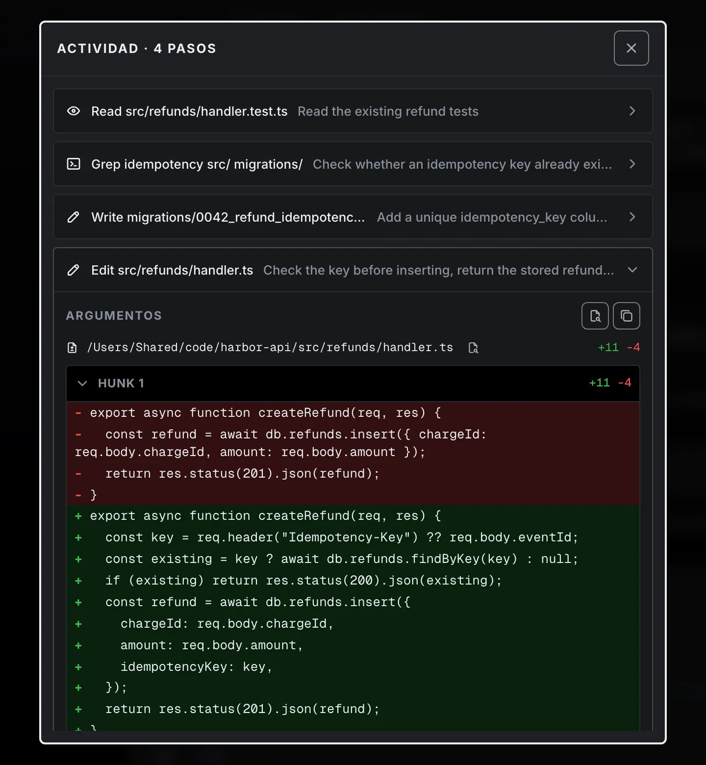Click removed line 'return res.status(201).json(refund);'
Viewport: 706px width, 765px height.
[353, 474]
